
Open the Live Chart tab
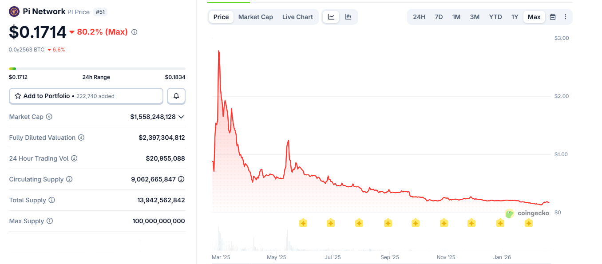pyautogui.click(x=297, y=16)
